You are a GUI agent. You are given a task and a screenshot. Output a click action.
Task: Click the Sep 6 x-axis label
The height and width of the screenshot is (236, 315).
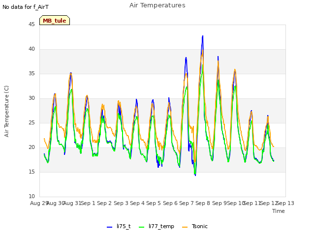[170, 203]
